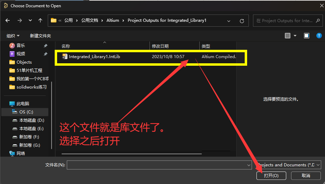Open help with the question mark icon
The image size is (325, 184).
pos(319,36)
